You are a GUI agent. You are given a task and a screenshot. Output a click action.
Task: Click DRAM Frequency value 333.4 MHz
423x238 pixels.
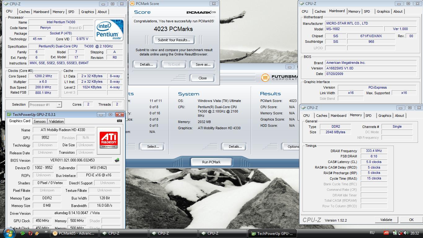point(374,151)
